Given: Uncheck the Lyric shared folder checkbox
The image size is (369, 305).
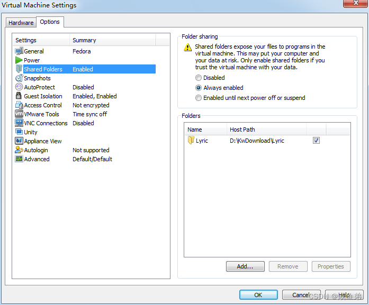Looking at the screenshot, I should point(316,140).
